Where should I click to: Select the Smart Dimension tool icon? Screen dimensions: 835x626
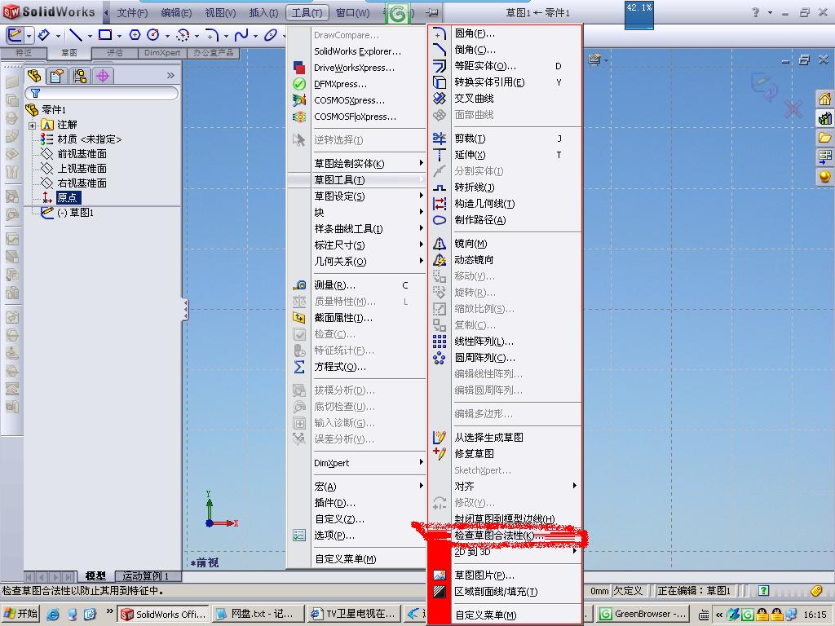coord(44,35)
